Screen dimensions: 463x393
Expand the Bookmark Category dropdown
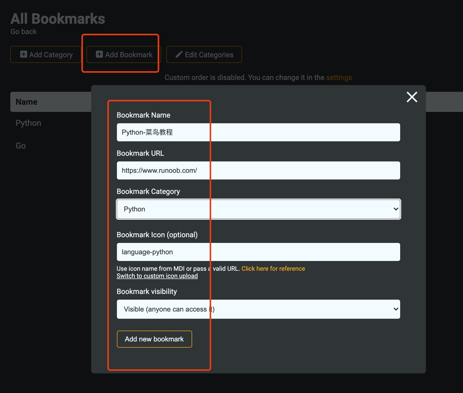click(258, 209)
